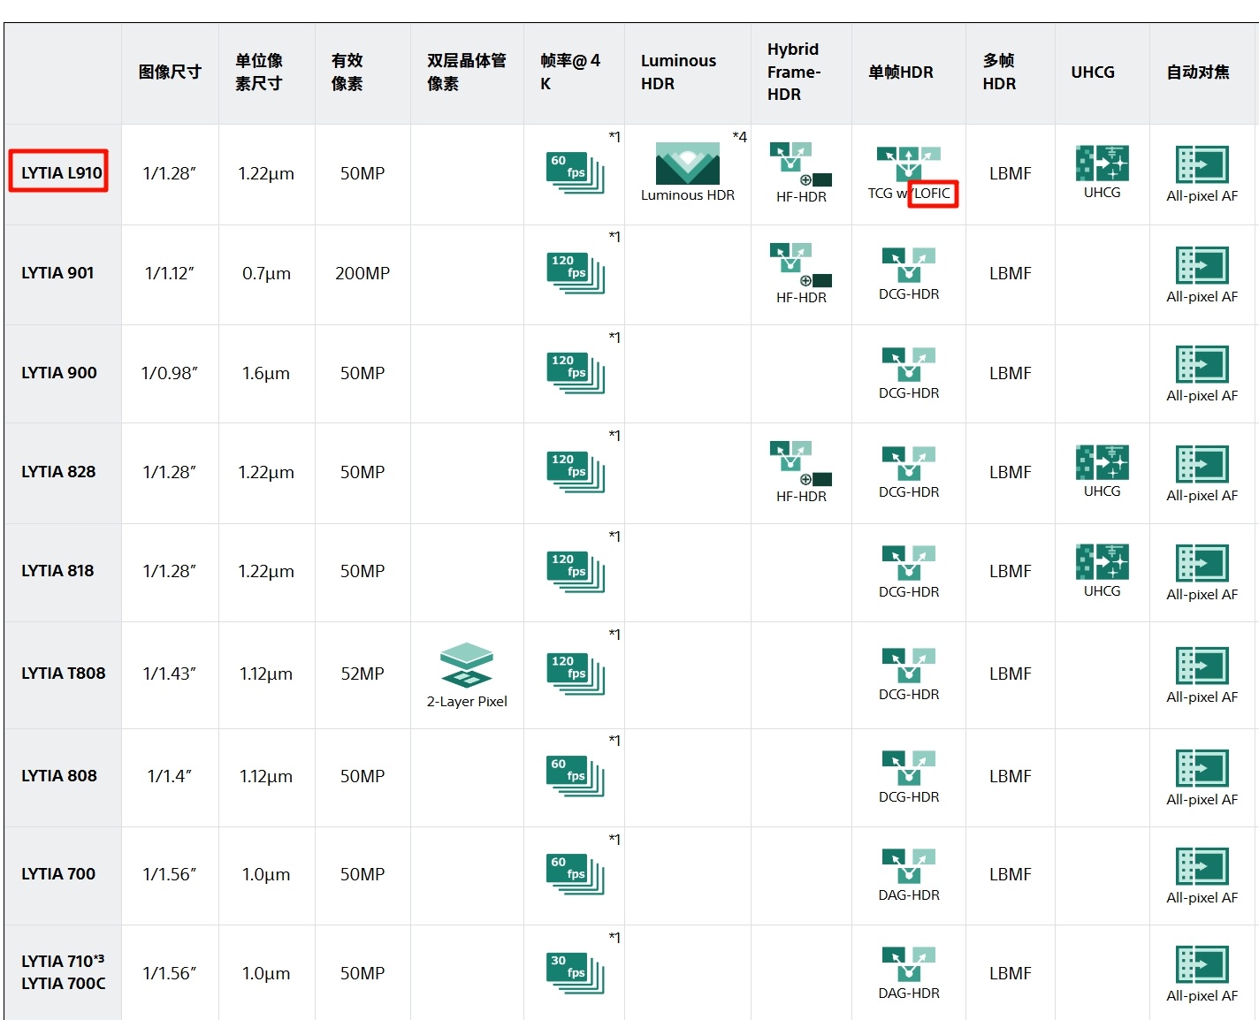Click the 30 fps icon in LYTIA 710 row

(576, 972)
